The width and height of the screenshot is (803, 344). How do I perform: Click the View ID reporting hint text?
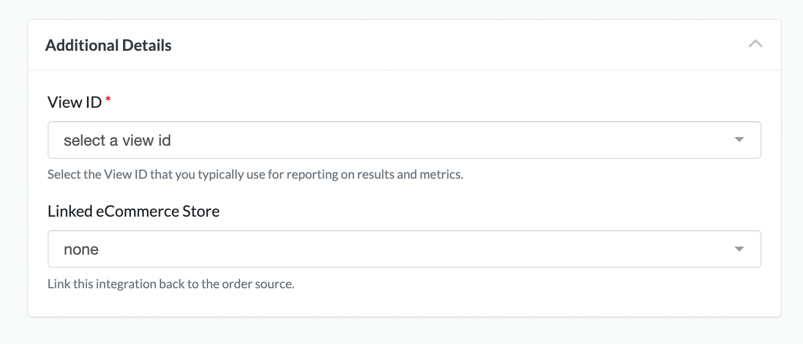(255, 174)
